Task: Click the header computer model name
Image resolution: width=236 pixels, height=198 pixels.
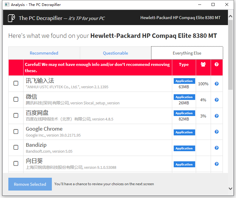Action: click(180, 18)
